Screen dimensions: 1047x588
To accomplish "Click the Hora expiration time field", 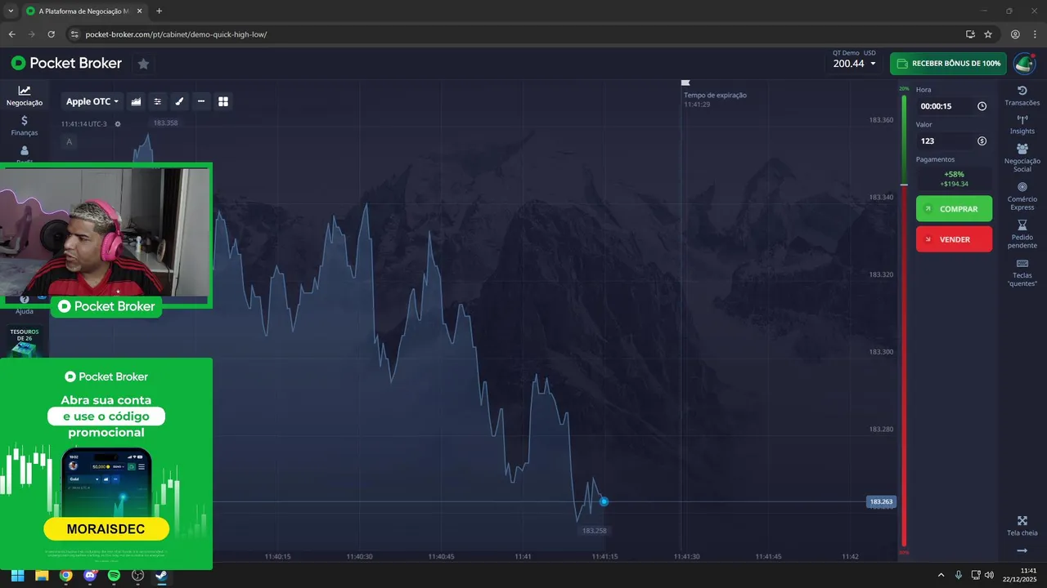I will (953, 106).
